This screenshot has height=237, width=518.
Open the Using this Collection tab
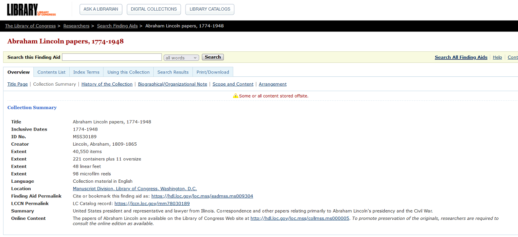tap(128, 72)
